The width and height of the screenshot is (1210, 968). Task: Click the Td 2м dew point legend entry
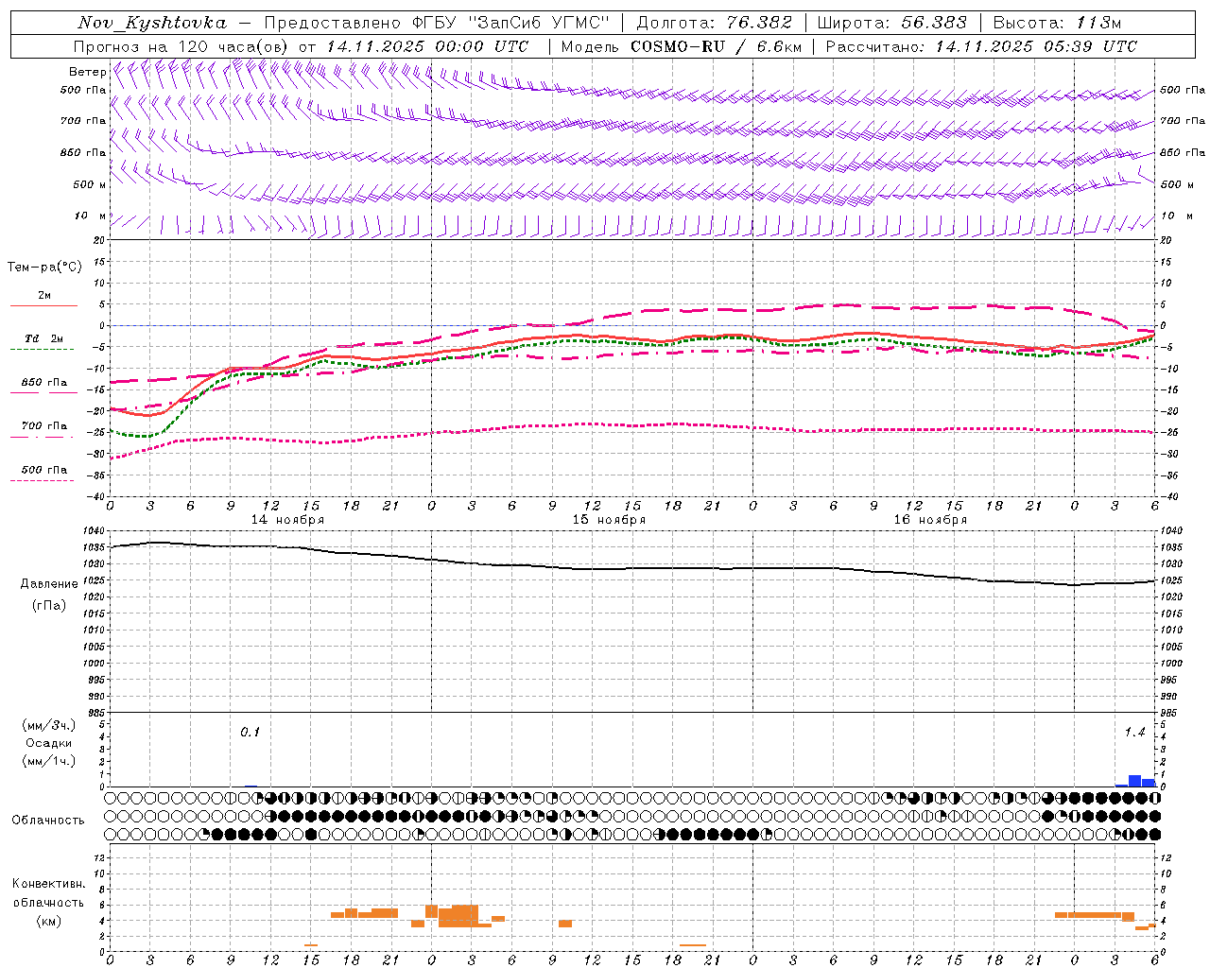pyautogui.click(x=44, y=338)
